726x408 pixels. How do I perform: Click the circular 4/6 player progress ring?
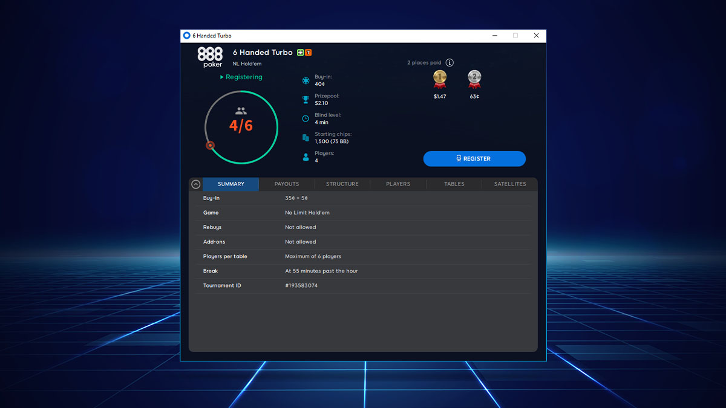(241, 127)
